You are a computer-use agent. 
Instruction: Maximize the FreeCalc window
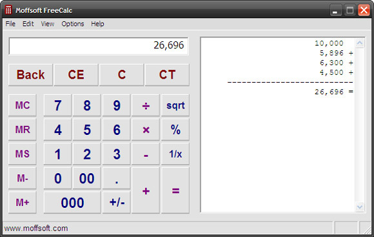pyautogui.click(x=349, y=10)
